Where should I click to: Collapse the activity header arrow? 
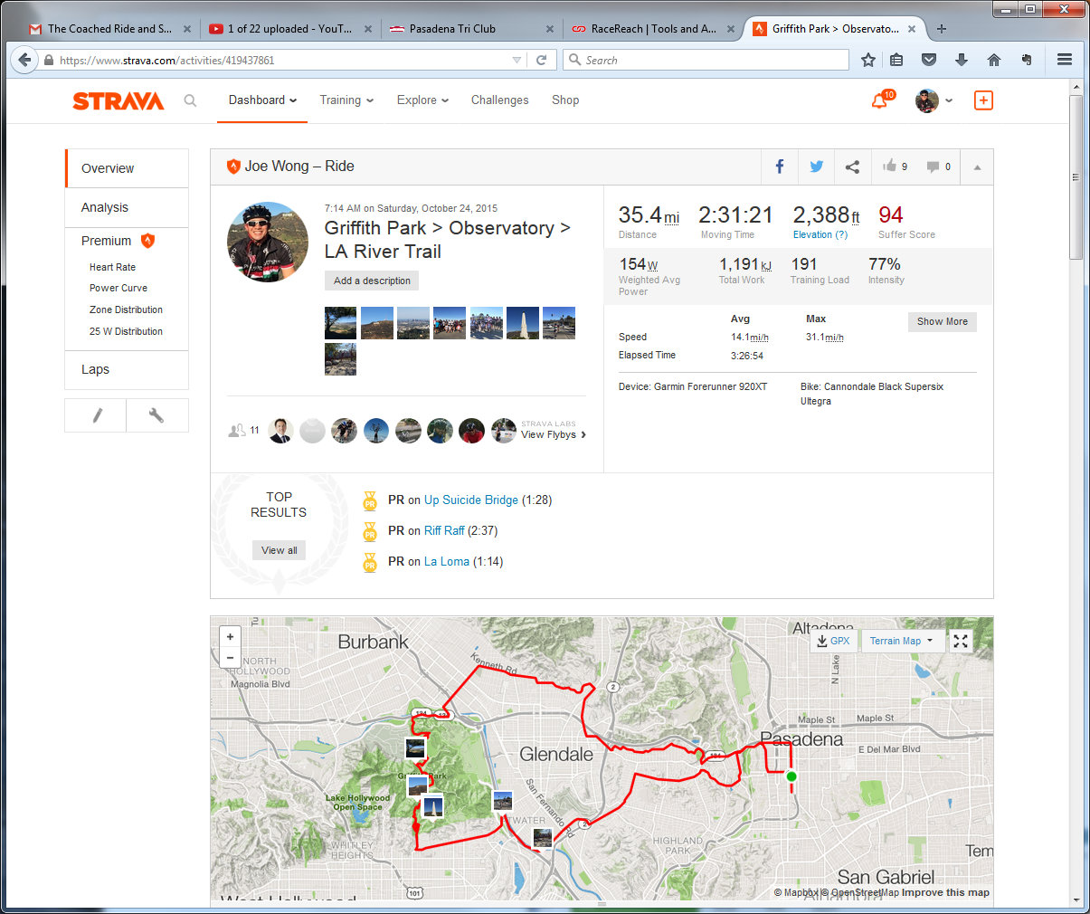coord(977,167)
